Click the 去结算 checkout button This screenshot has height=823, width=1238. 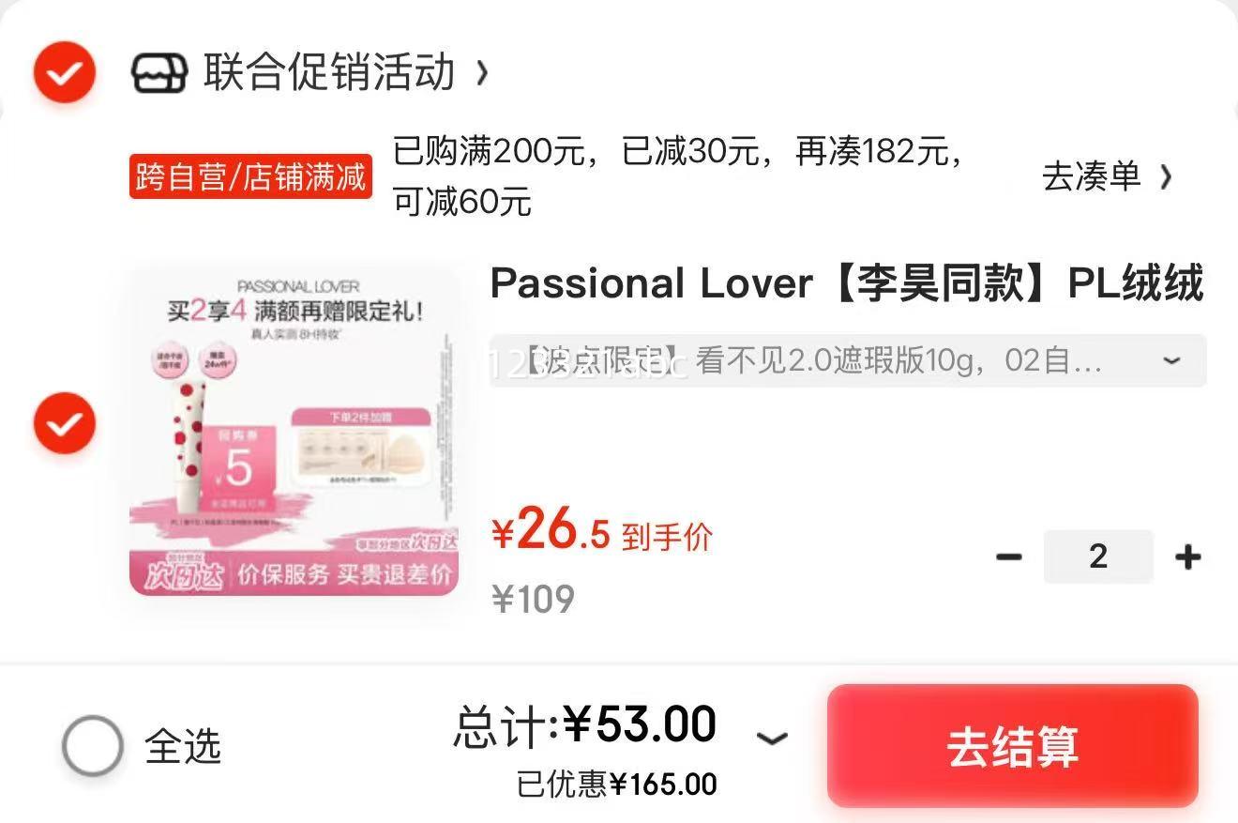[1012, 747]
